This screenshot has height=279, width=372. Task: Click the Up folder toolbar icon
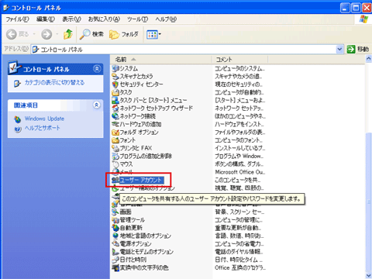point(68,34)
